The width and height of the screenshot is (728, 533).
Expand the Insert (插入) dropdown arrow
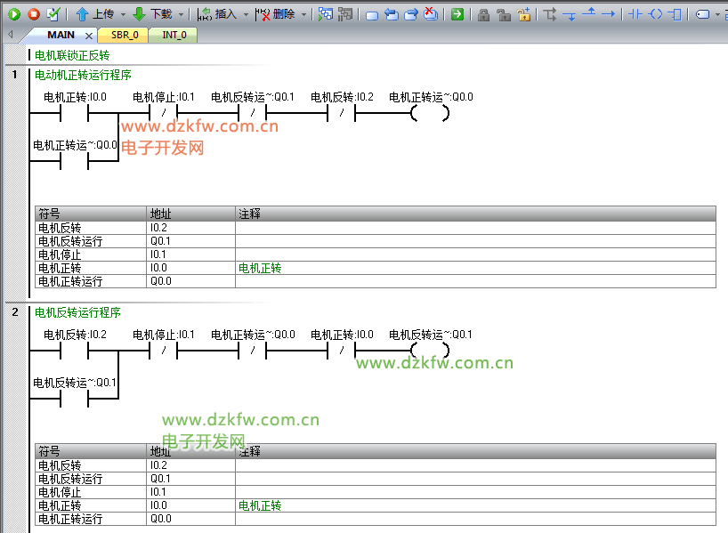(246, 14)
